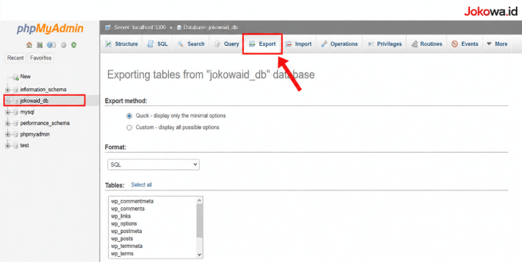The image size is (522, 262).
Task: Collapse jokowaid_db database node
Action: 7,101
